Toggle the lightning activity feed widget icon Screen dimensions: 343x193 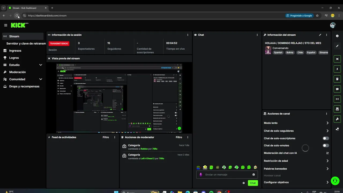337,69
